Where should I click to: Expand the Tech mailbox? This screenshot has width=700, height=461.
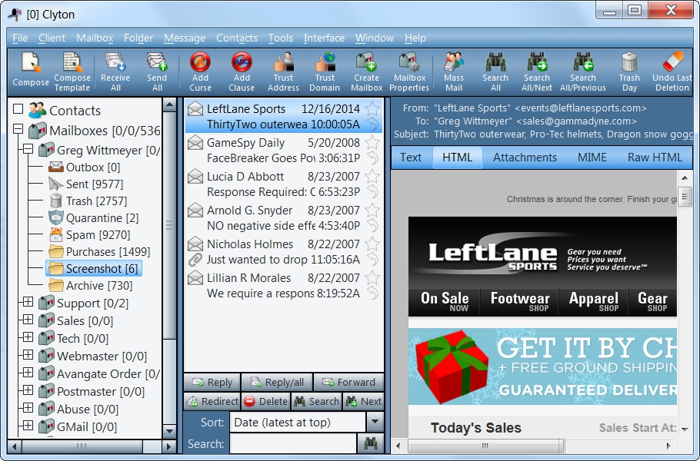coord(28,337)
